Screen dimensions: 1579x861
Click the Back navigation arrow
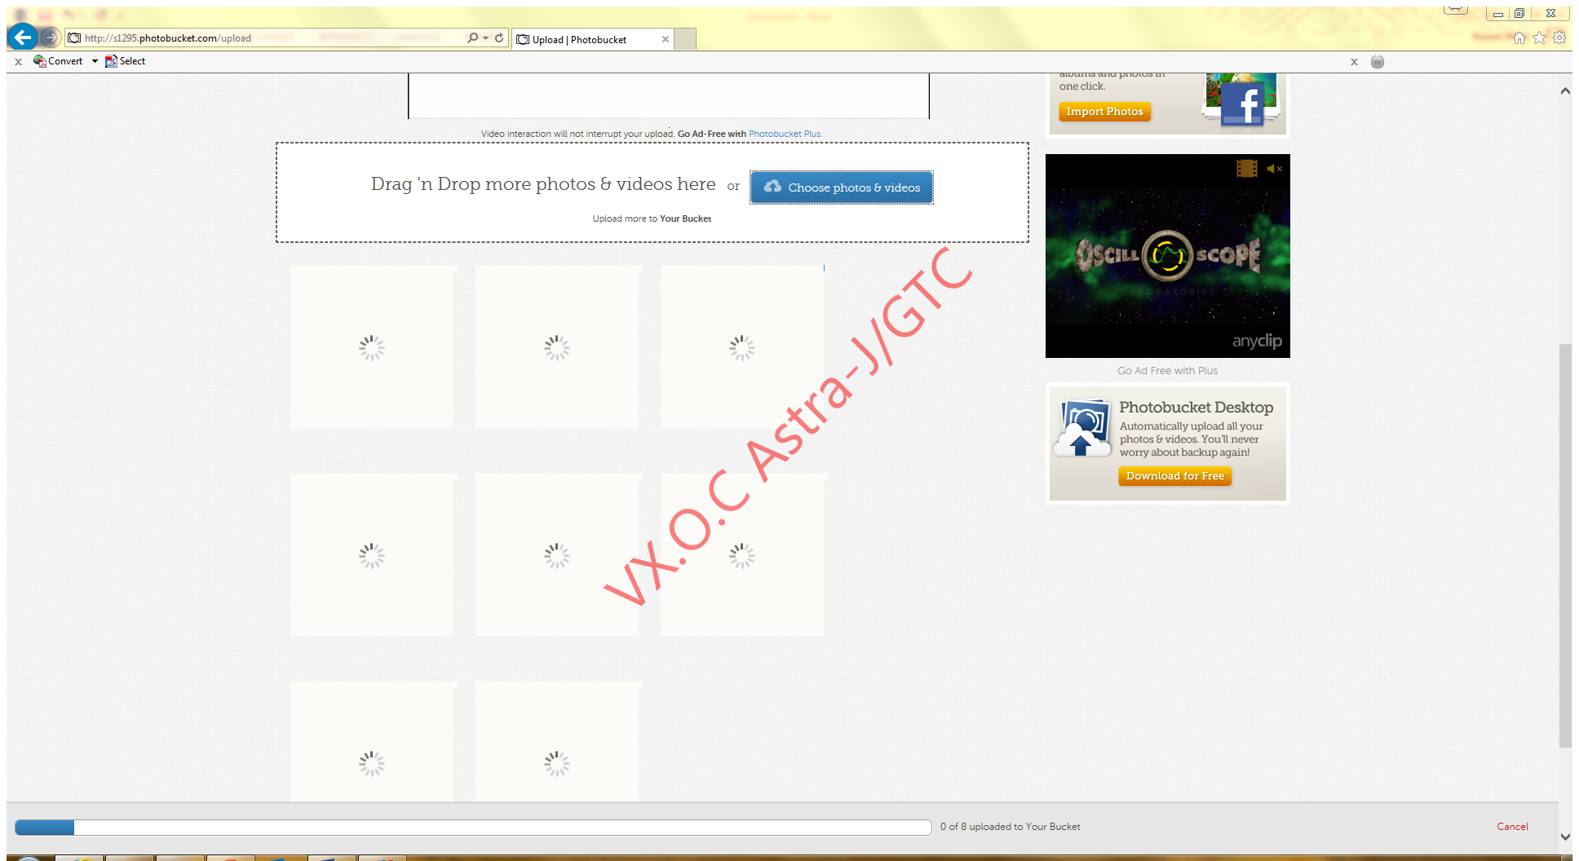click(22, 38)
